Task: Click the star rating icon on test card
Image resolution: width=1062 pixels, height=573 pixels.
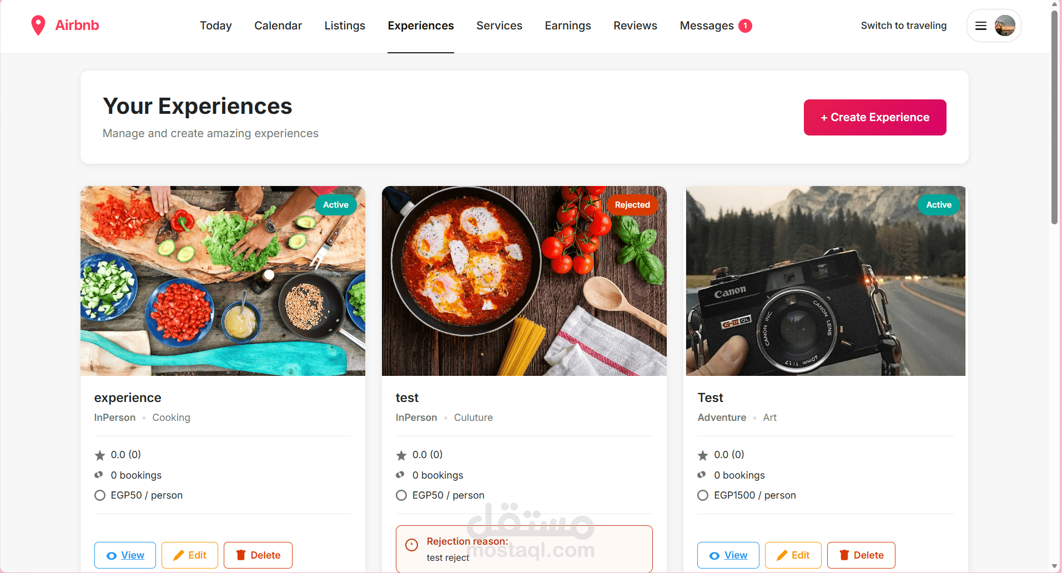Action: (401, 455)
